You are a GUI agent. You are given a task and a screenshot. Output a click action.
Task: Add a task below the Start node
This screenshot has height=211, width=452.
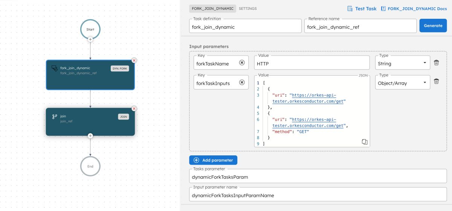(90, 39)
